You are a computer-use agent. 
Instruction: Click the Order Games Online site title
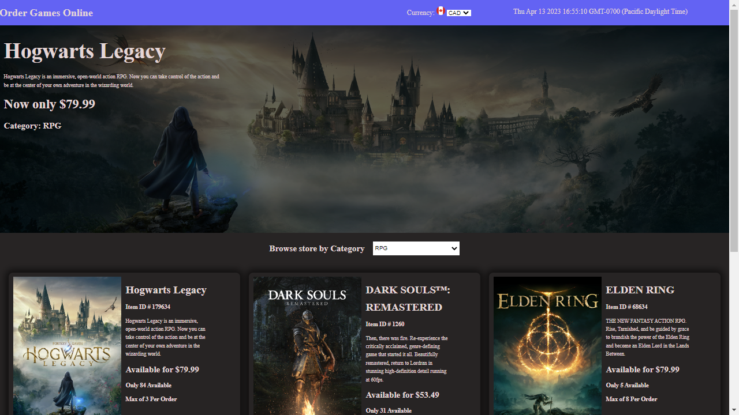[x=47, y=13]
